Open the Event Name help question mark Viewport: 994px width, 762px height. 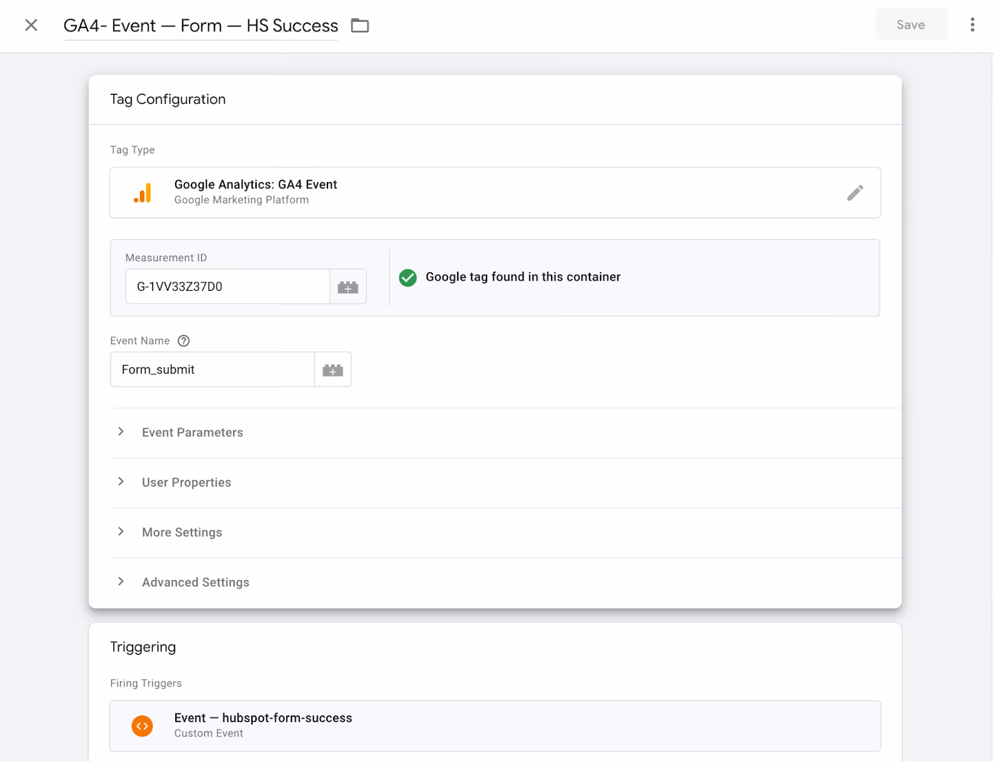(x=183, y=341)
